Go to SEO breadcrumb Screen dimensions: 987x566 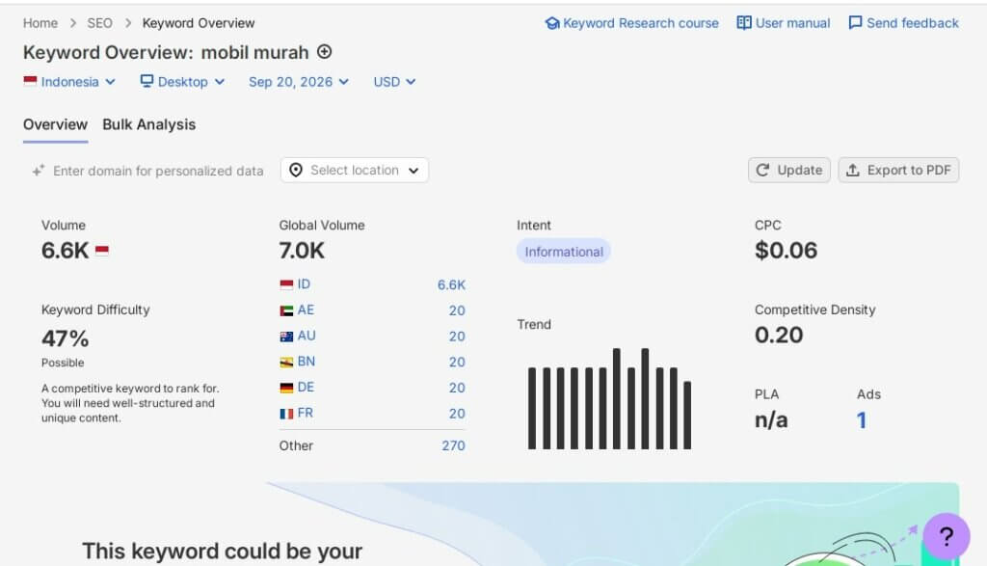[99, 23]
